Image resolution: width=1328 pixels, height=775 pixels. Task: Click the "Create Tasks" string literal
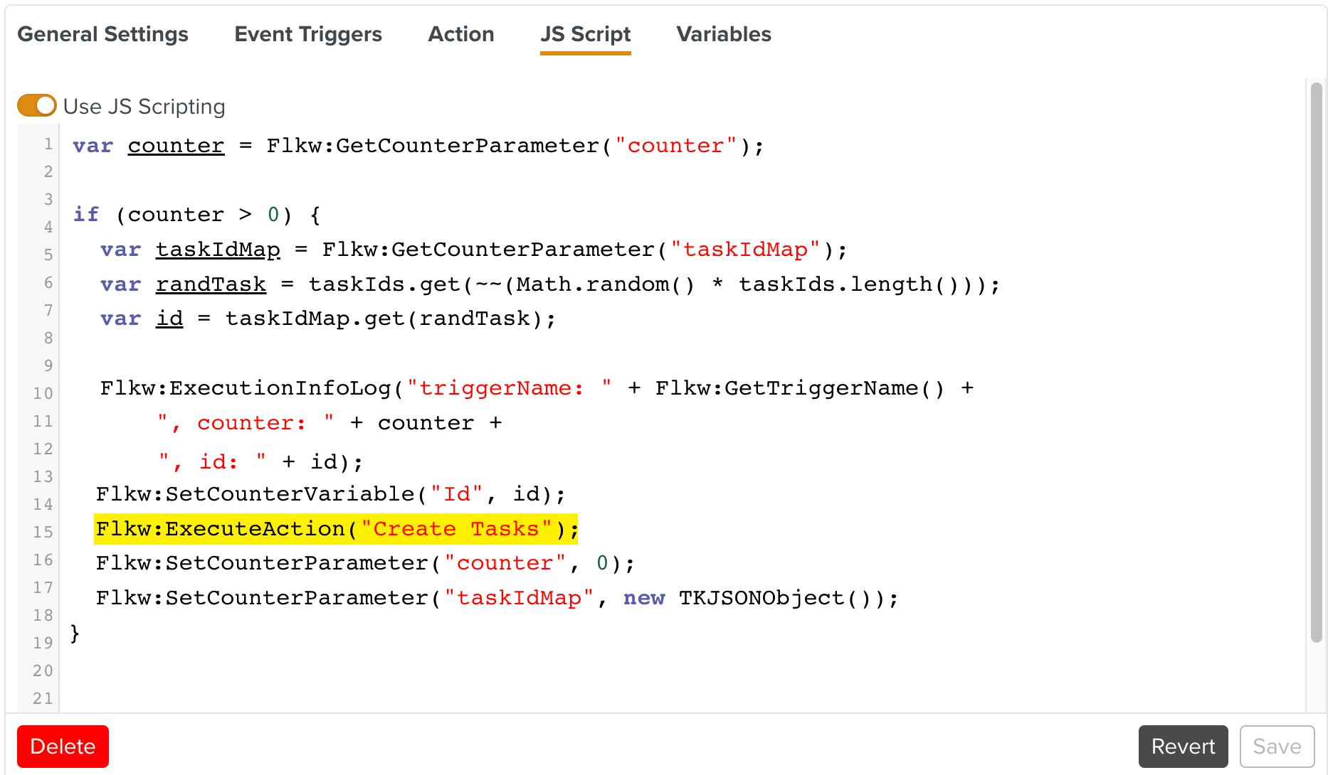point(456,529)
